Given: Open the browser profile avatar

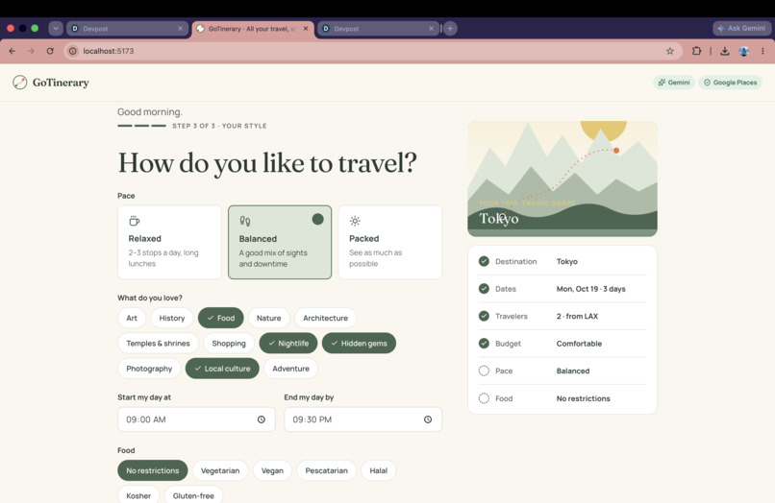Looking at the screenshot, I should pyautogui.click(x=744, y=51).
